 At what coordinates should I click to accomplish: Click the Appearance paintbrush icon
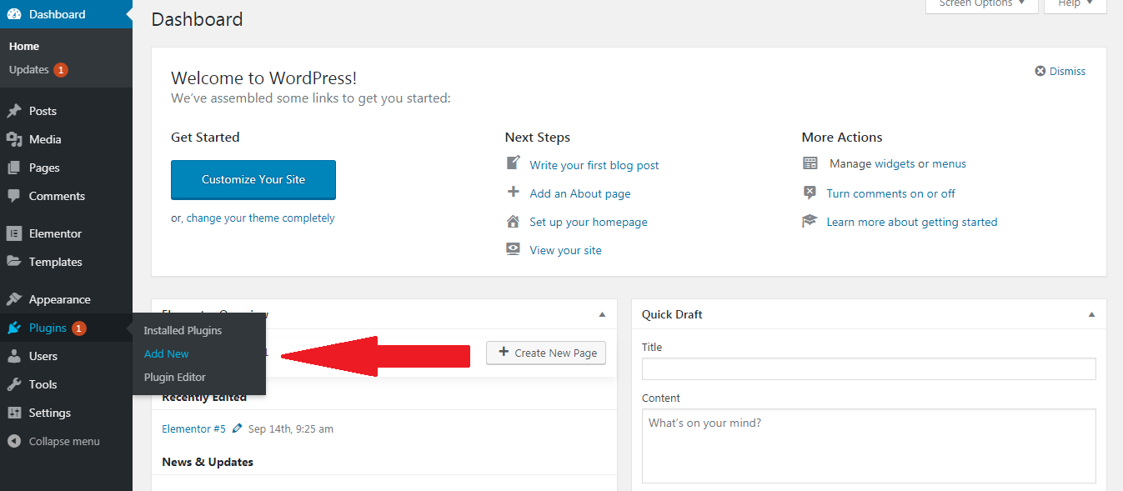coord(14,299)
